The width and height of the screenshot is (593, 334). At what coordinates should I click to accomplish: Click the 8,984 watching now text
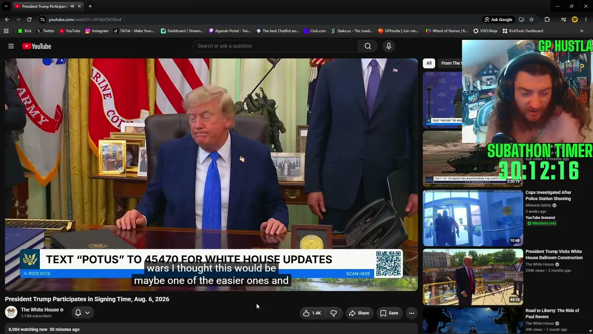pyautogui.click(x=28, y=329)
